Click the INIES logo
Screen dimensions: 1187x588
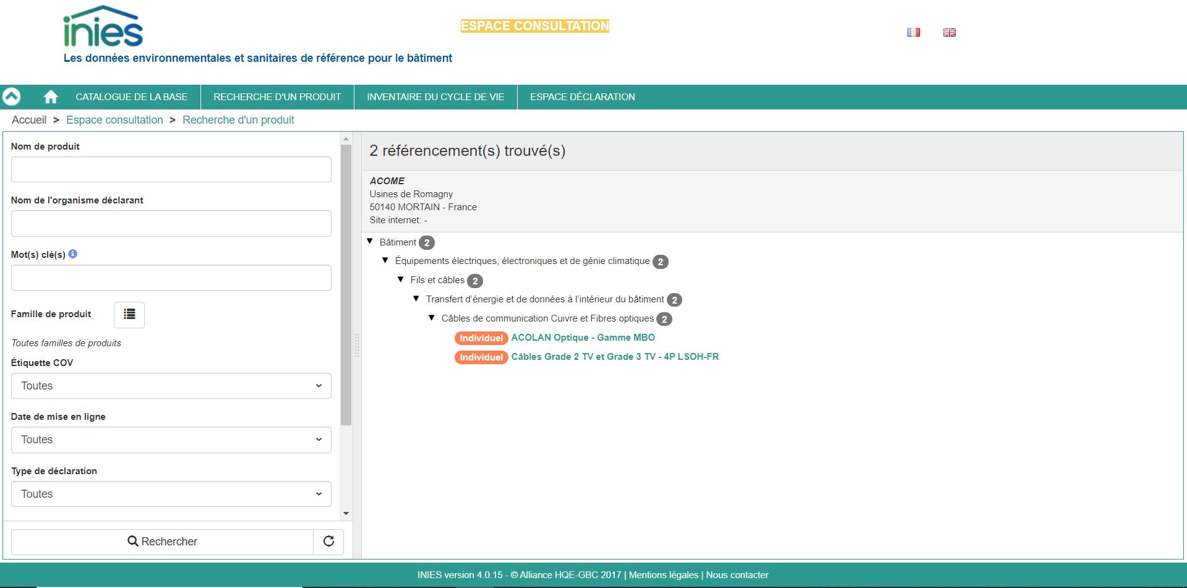103,26
